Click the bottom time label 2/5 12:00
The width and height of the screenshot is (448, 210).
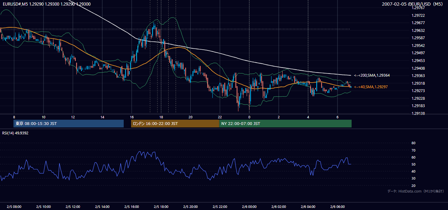(x=73, y=207)
